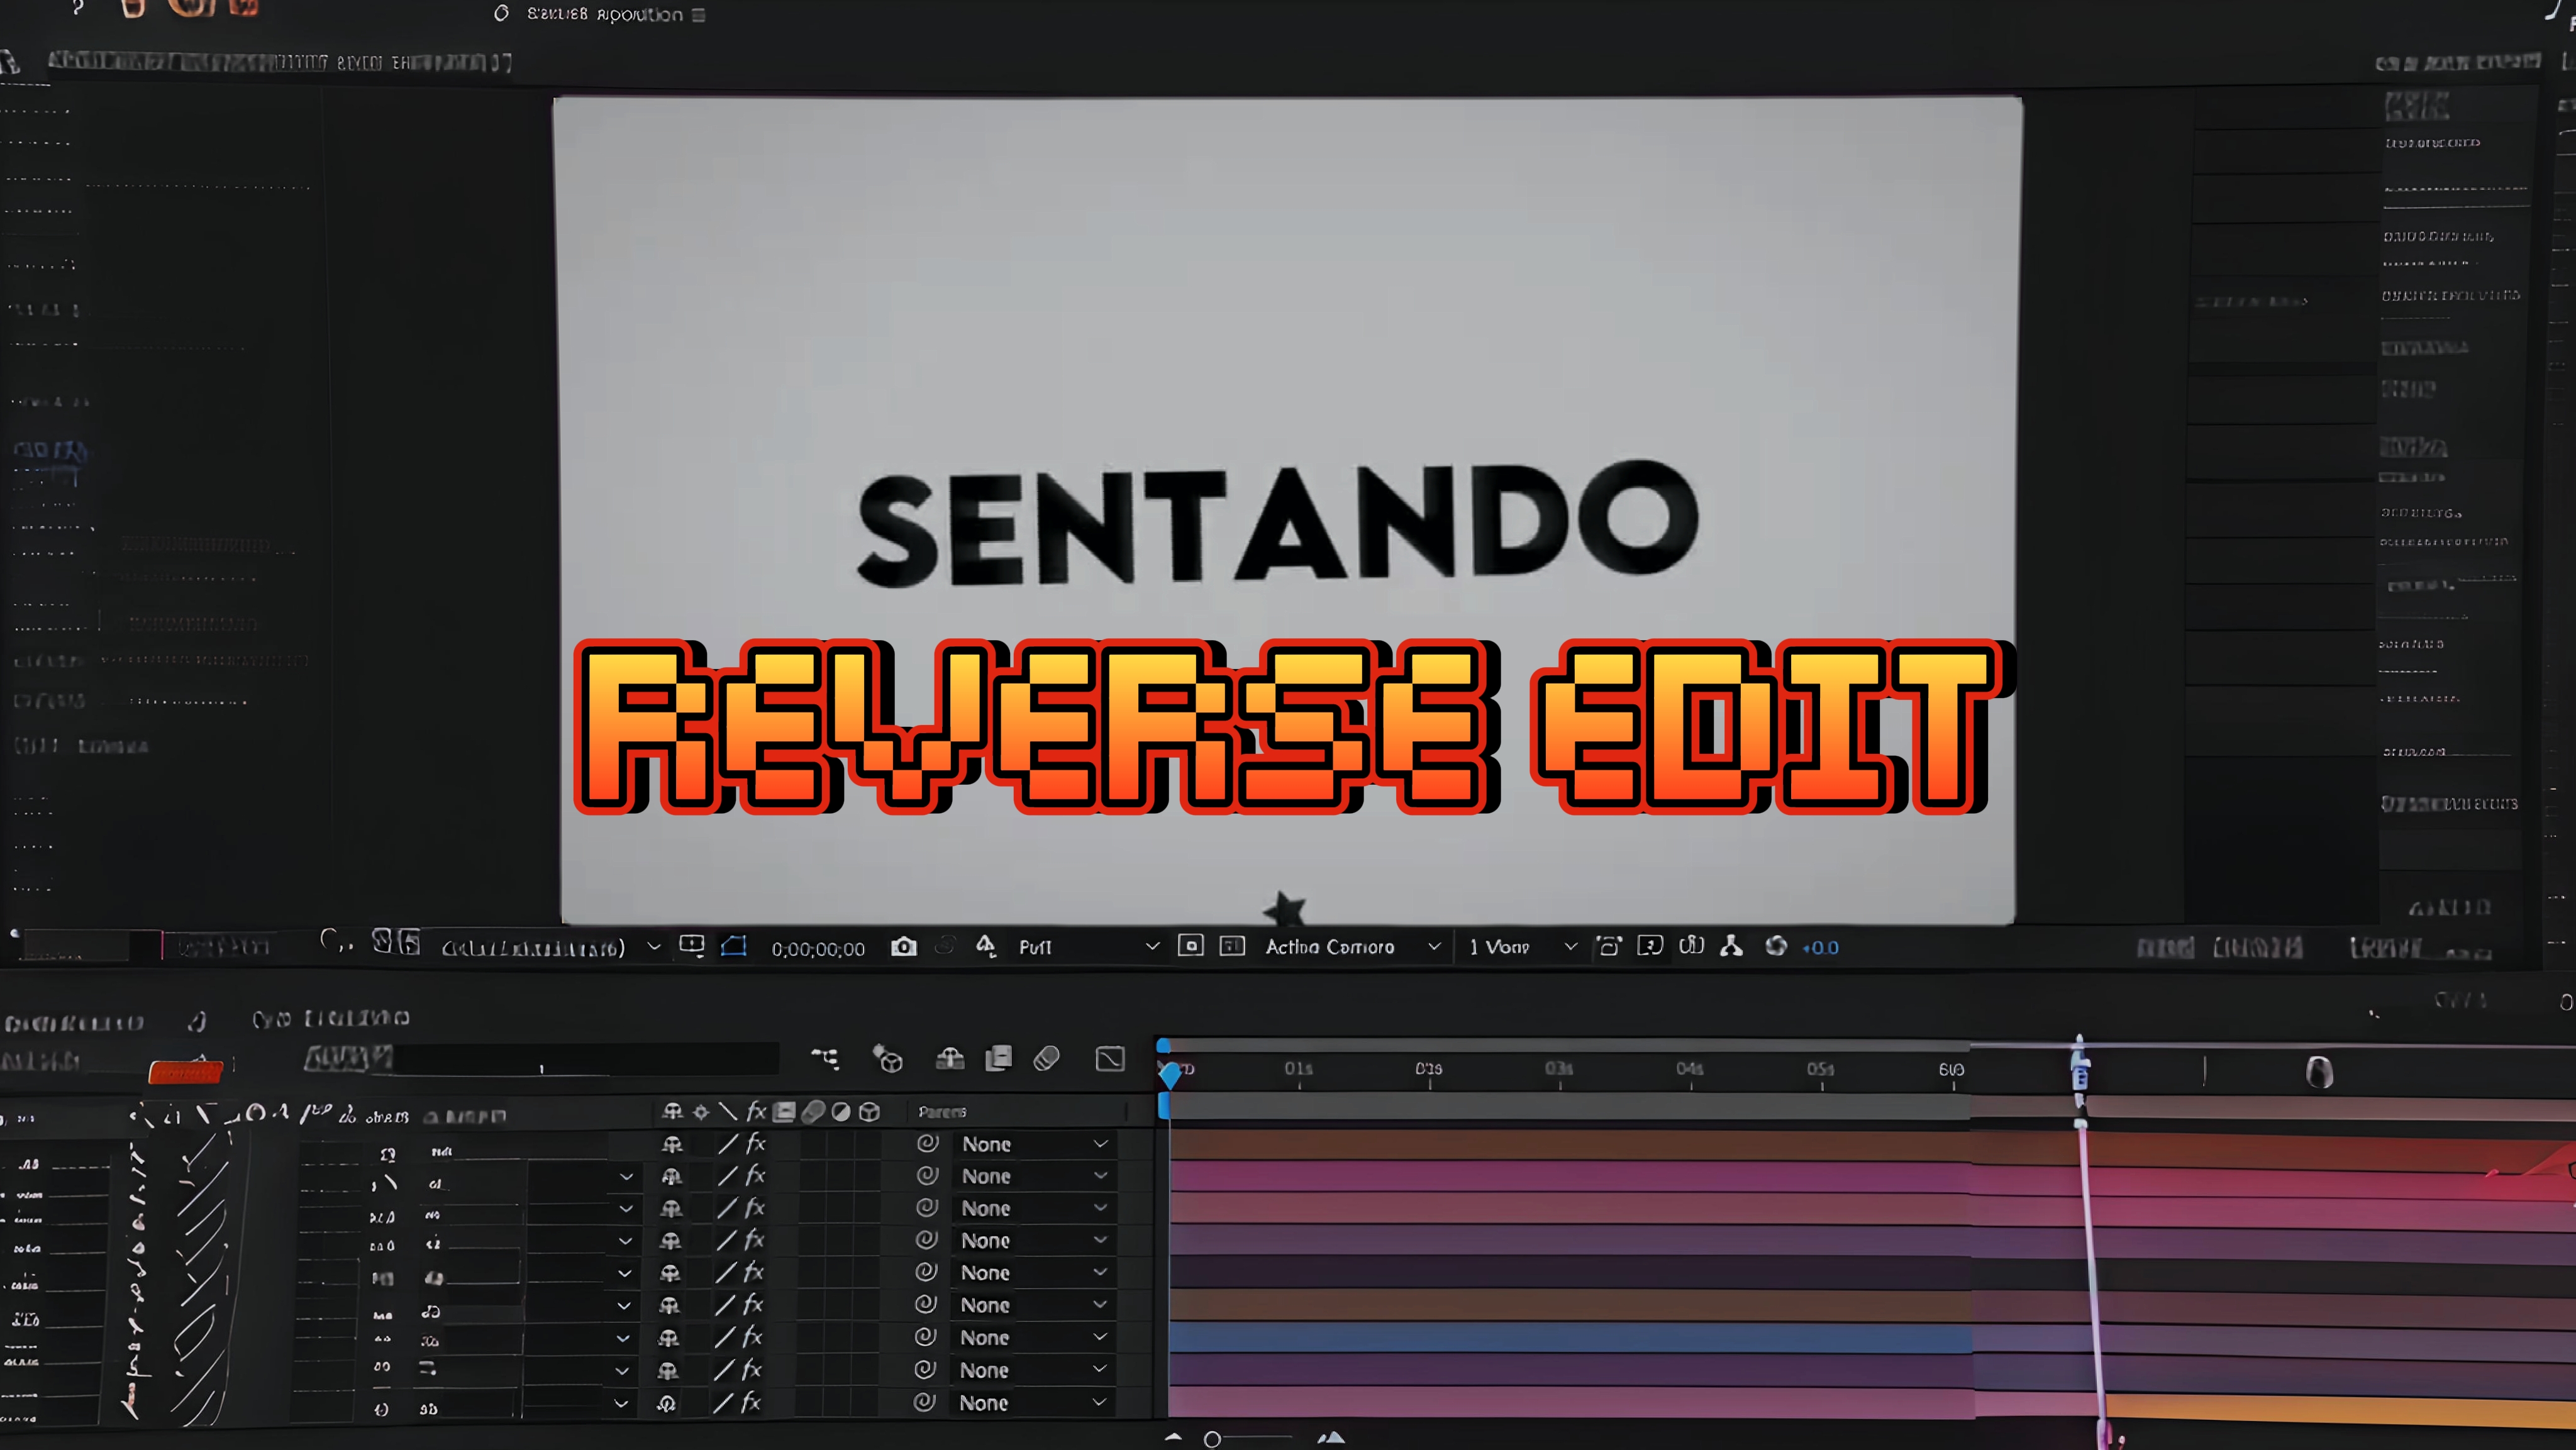Open the composition flowchart icon in timeline
This screenshot has height=1450, width=2576.
pos(825,1058)
